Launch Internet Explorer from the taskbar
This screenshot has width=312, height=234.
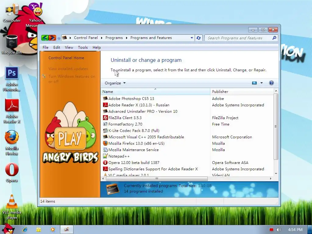[25, 229]
